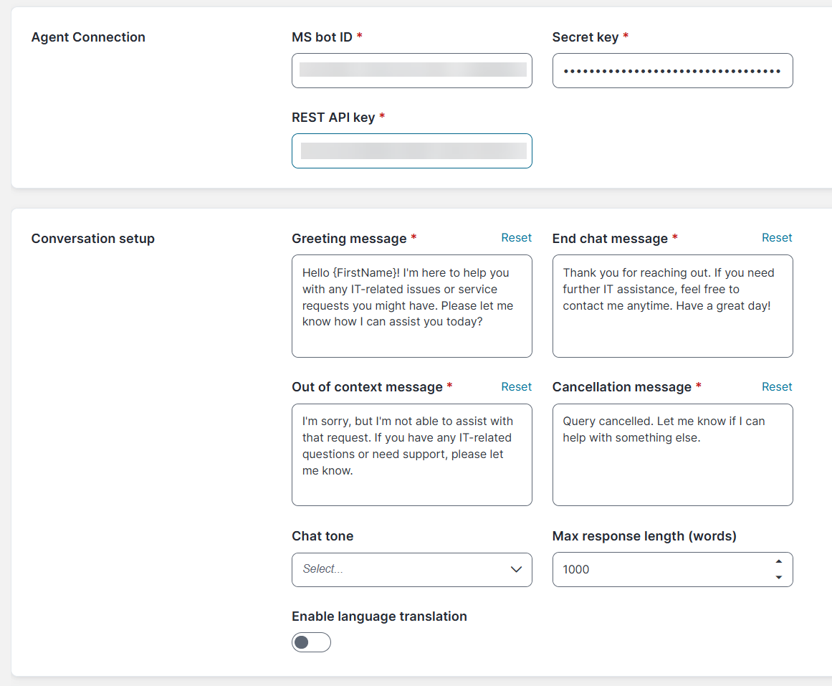Increase max response length with up arrow
Image resolution: width=832 pixels, height=686 pixels.
pyautogui.click(x=779, y=562)
